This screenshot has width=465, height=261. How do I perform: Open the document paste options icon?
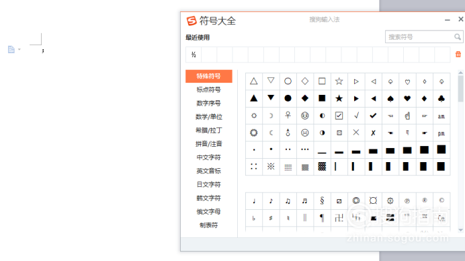11,49
